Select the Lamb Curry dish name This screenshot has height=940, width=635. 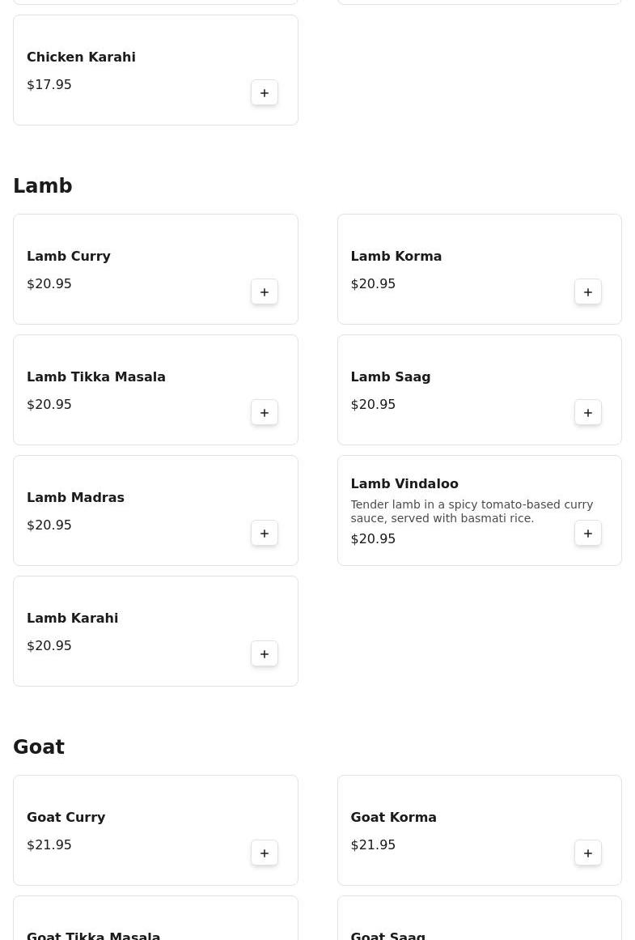click(69, 256)
